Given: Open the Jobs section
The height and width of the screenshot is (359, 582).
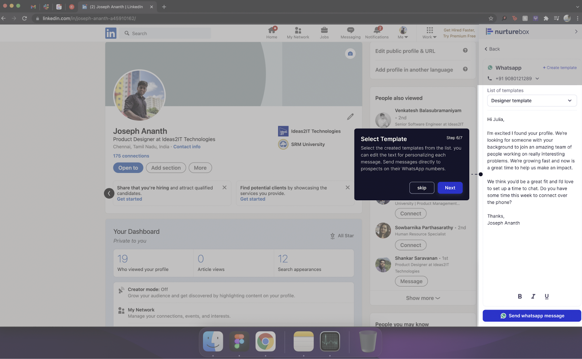Looking at the screenshot, I should [x=324, y=32].
